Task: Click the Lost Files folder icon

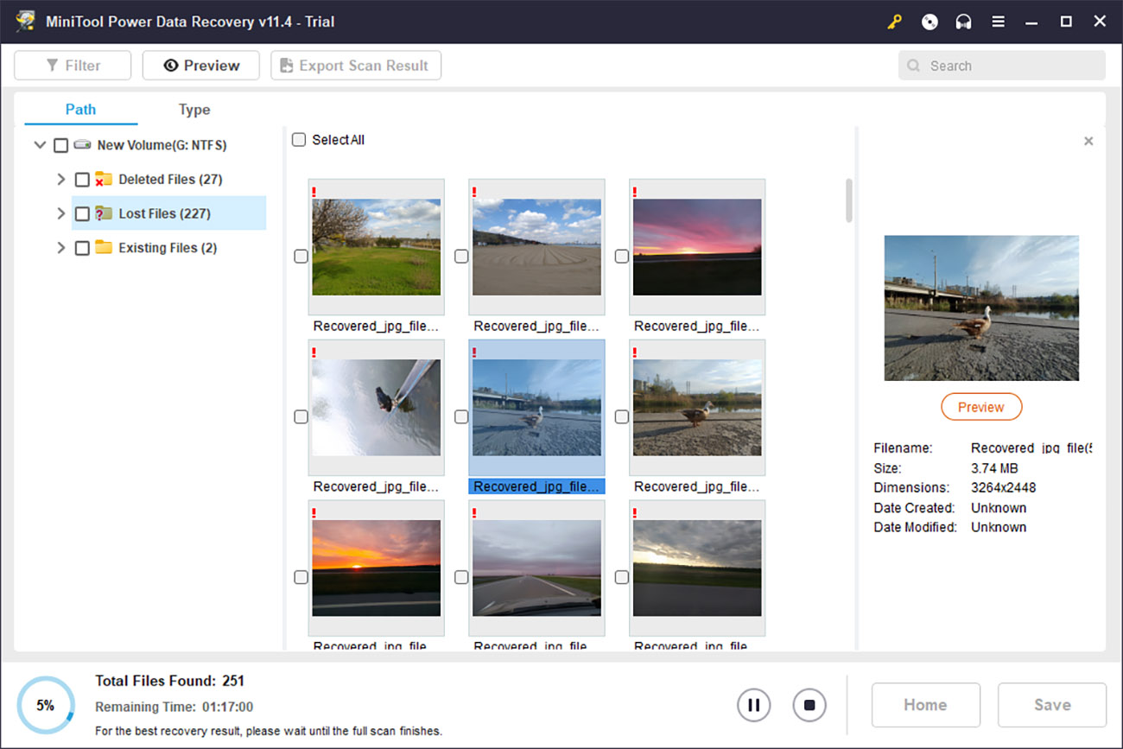Action: pos(104,213)
